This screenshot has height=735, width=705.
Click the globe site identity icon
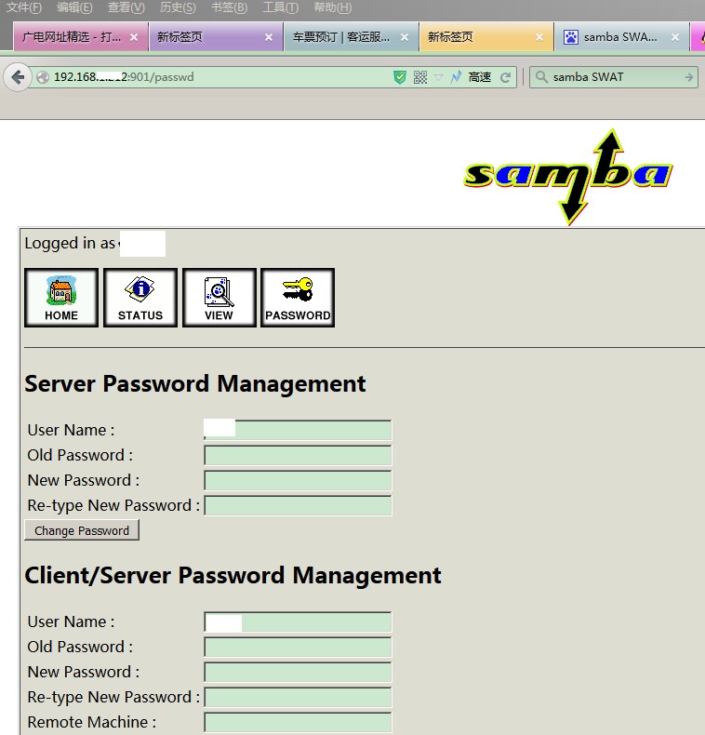click(43, 77)
